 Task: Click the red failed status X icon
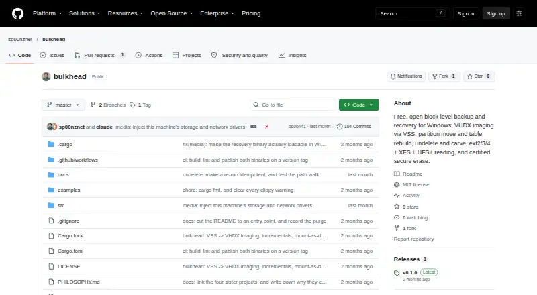[266, 127]
